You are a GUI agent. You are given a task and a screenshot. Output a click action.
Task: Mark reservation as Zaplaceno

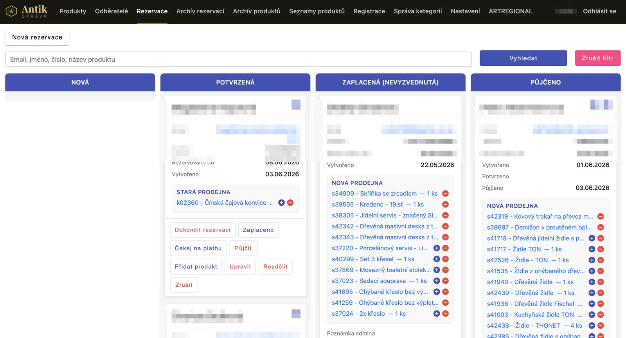[x=258, y=230]
